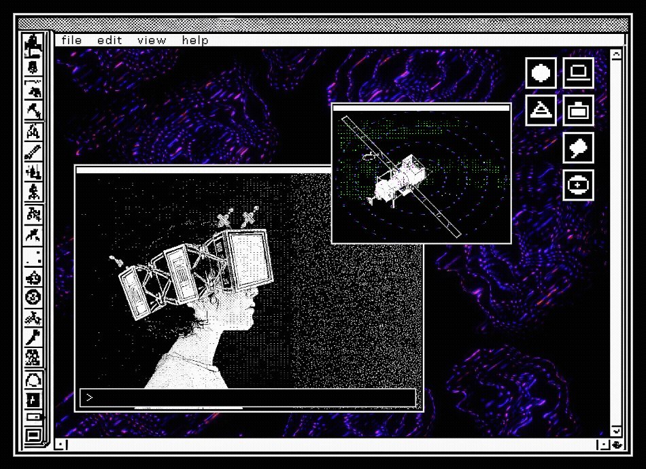Click the satellite window title bar

pos(421,108)
